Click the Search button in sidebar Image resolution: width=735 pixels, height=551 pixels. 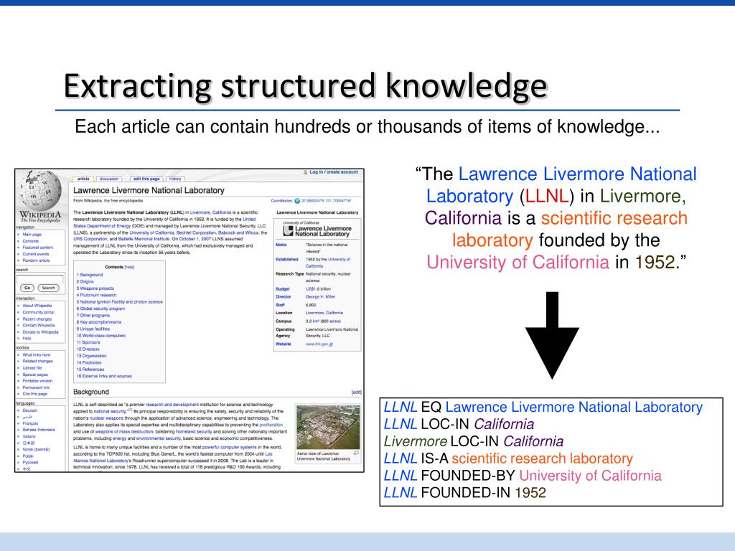(x=48, y=288)
